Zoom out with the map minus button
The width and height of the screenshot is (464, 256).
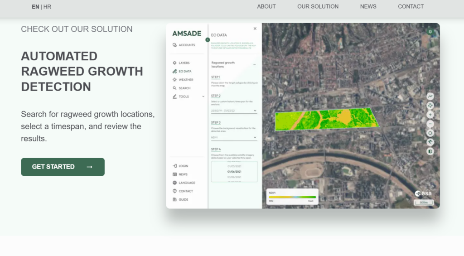point(430,124)
